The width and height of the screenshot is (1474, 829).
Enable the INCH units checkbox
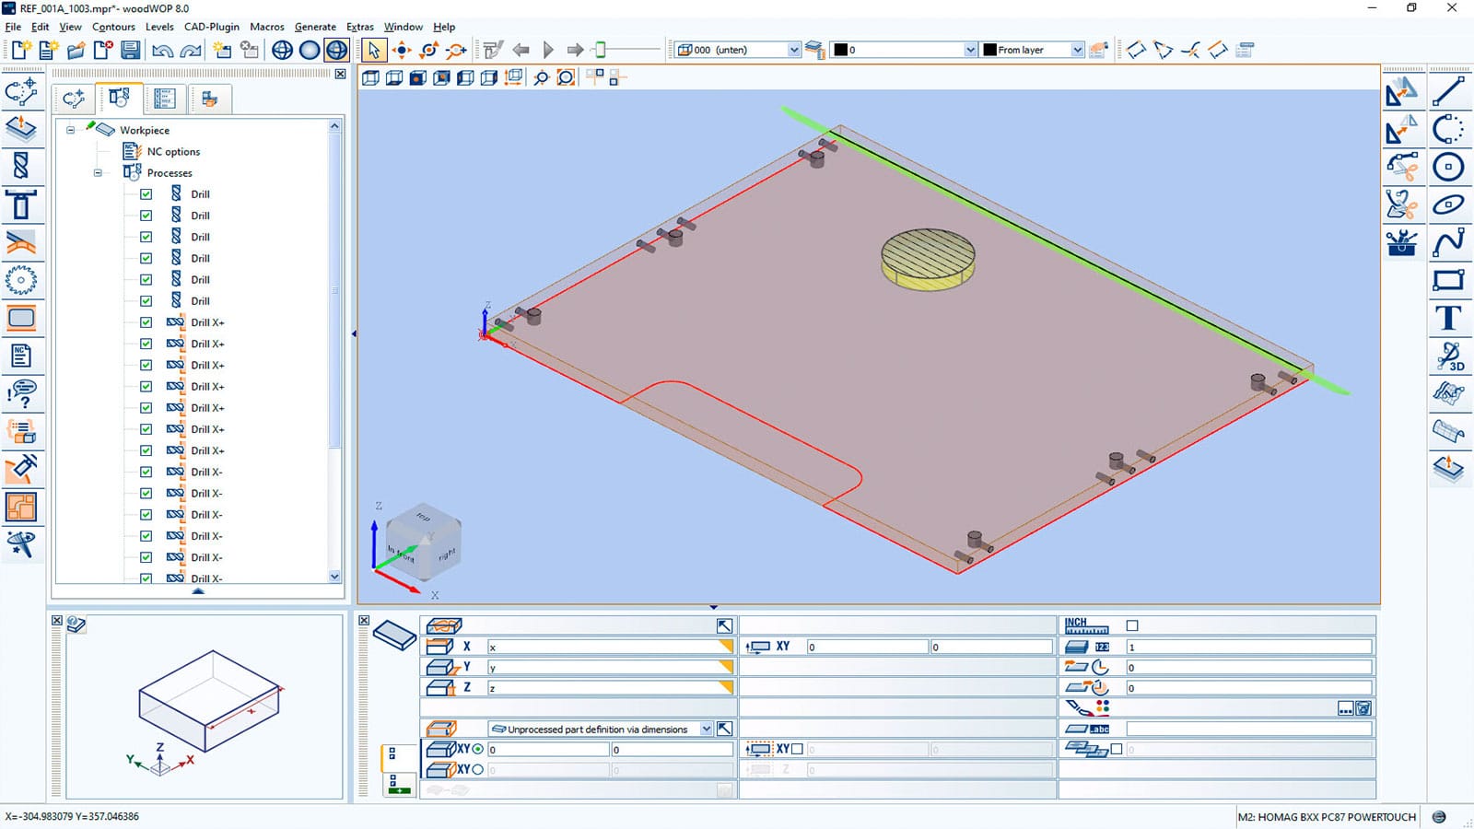point(1133,625)
